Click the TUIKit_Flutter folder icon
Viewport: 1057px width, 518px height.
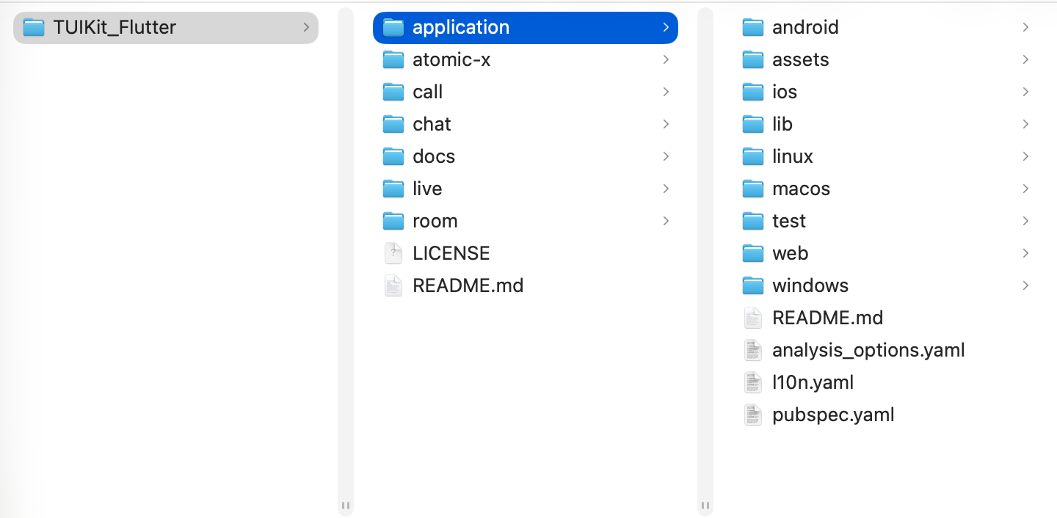point(34,28)
